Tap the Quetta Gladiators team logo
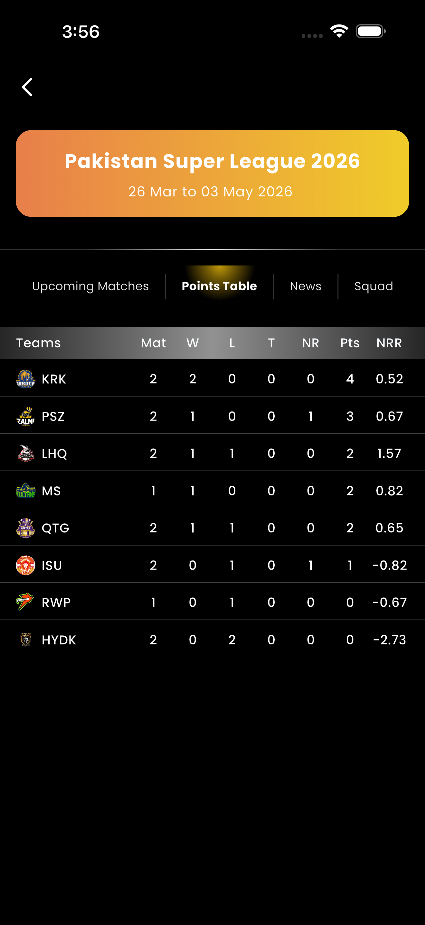 (26, 528)
